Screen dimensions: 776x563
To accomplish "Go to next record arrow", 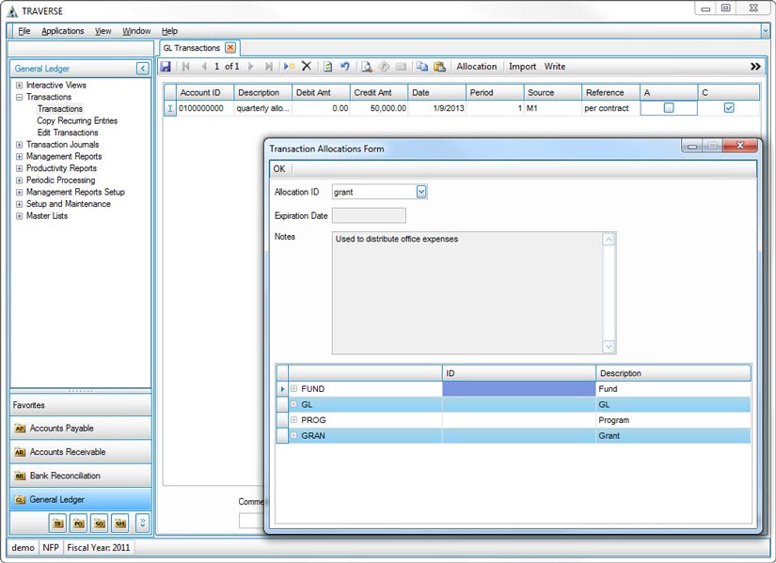I will (x=250, y=67).
